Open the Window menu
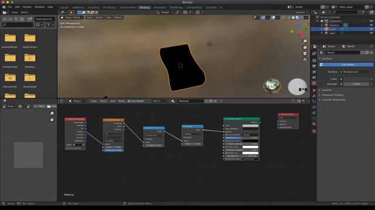375x210 pixels. (39, 7)
